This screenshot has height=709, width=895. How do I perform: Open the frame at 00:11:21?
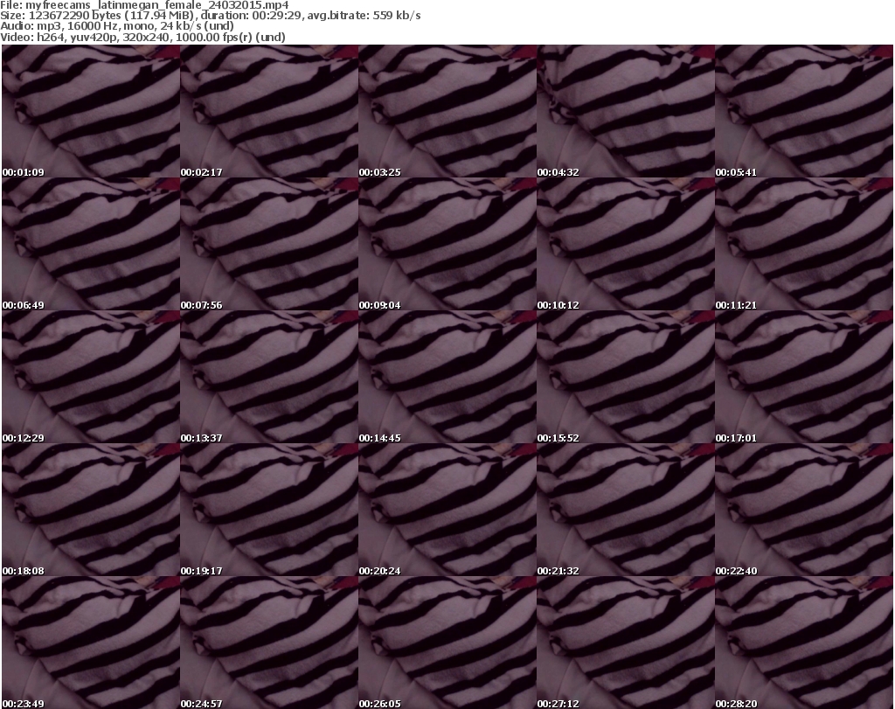tap(804, 244)
